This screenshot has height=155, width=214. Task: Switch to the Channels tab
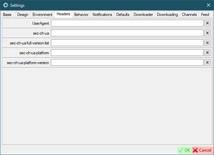click(189, 15)
